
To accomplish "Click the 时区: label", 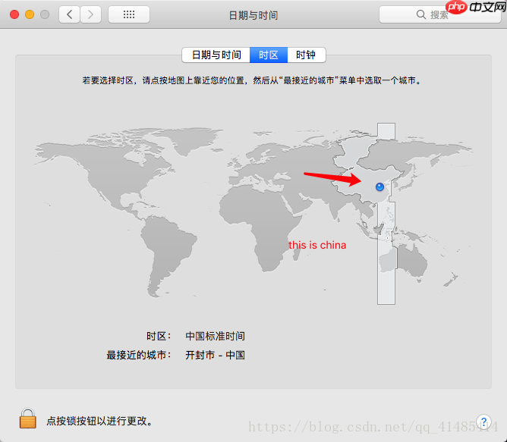I will [x=159, y=336].
